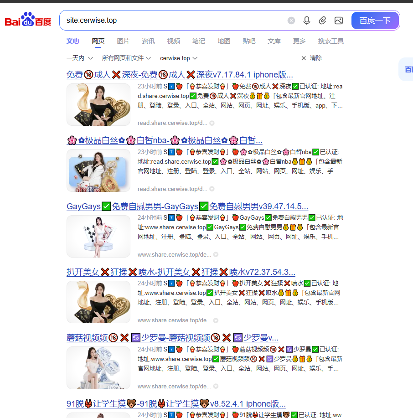
Task: Click the 搜索工具 option
Action: click(x=330, y=41)
